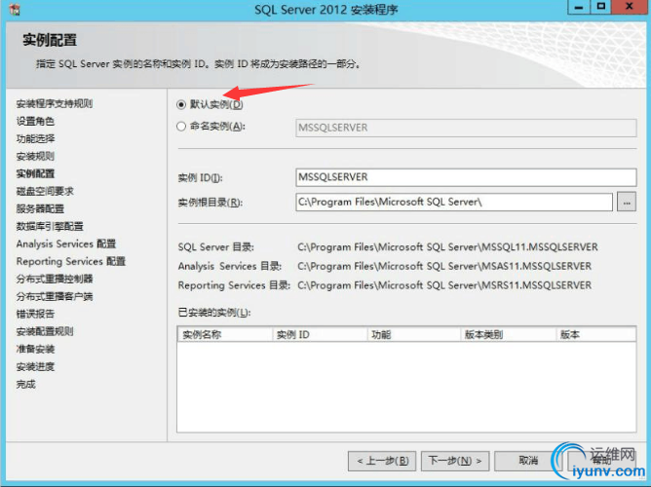Click the Reporting Services directory path MSRS11.MSSQLSERVER
The image size is (651, 487).
444,285
